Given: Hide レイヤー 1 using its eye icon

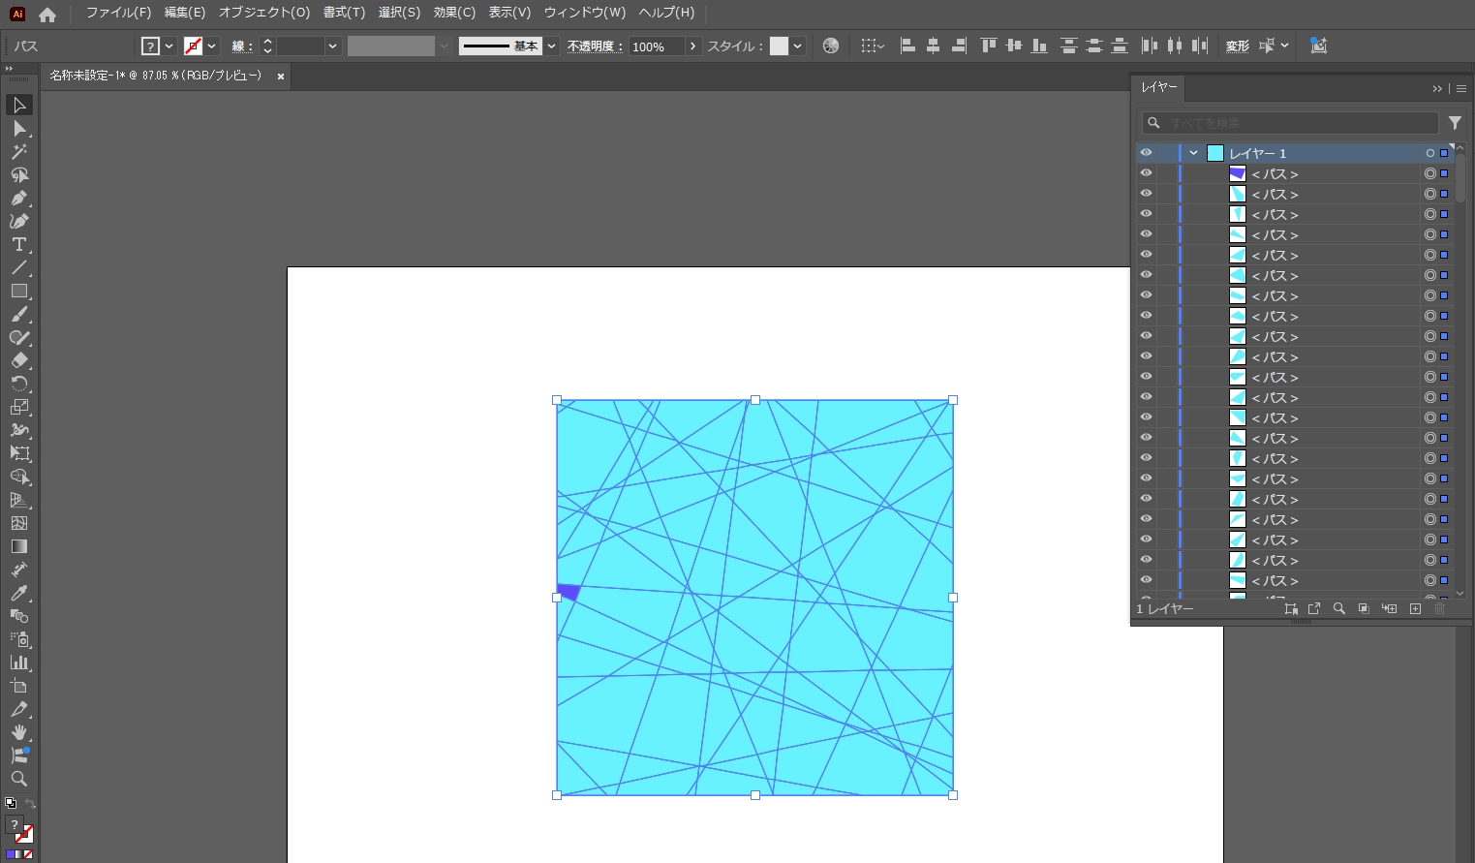Looking at the screenshot, I should click(x=1146, y=153).
